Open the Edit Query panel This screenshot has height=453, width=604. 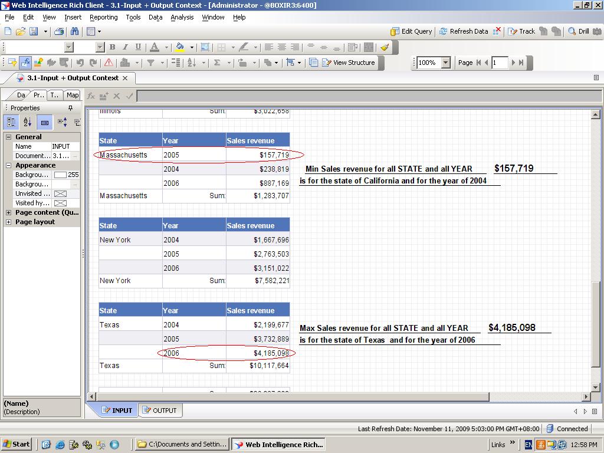411,31
